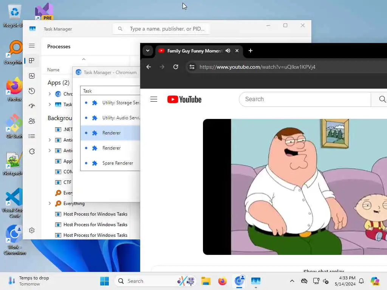Switch to Task Manager from taskbar
The width and height of the screenshot is (387, 290).
tap(256, 281)
